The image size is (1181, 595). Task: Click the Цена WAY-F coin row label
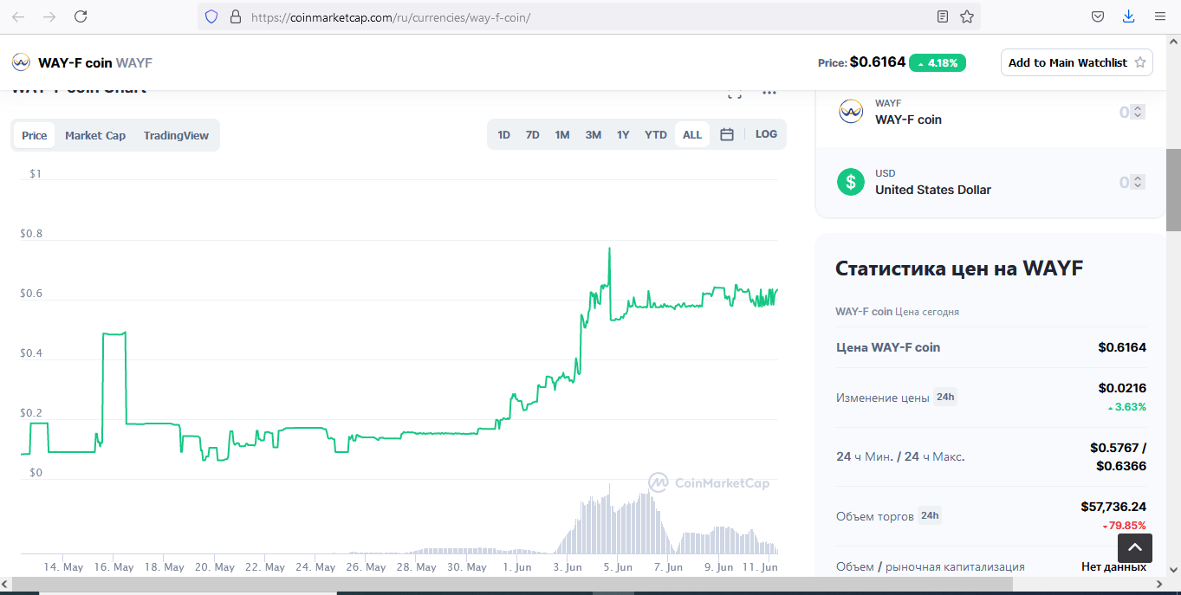click(x=888, y=347)
